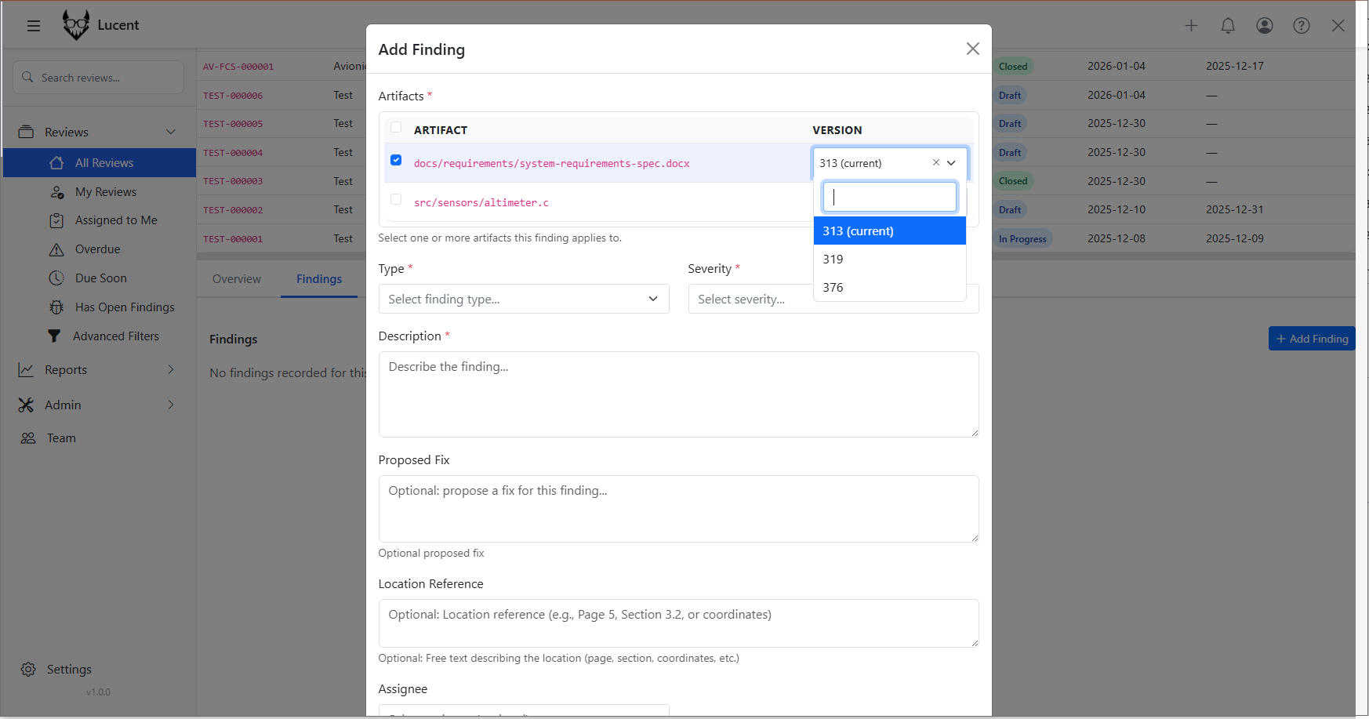Click the plus icon in the top bar

[x=1190, y=25]
